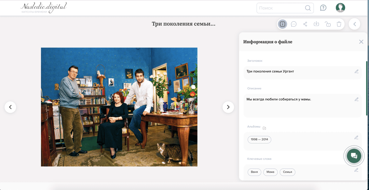Click the Описание field label
This screenshot has height=190, width=369.
254,89
